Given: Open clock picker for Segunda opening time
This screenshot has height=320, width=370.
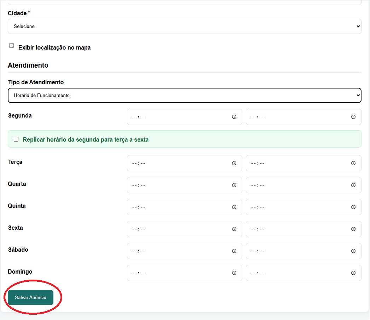Looking at the screenshot, I should click(x=234, y=117).
